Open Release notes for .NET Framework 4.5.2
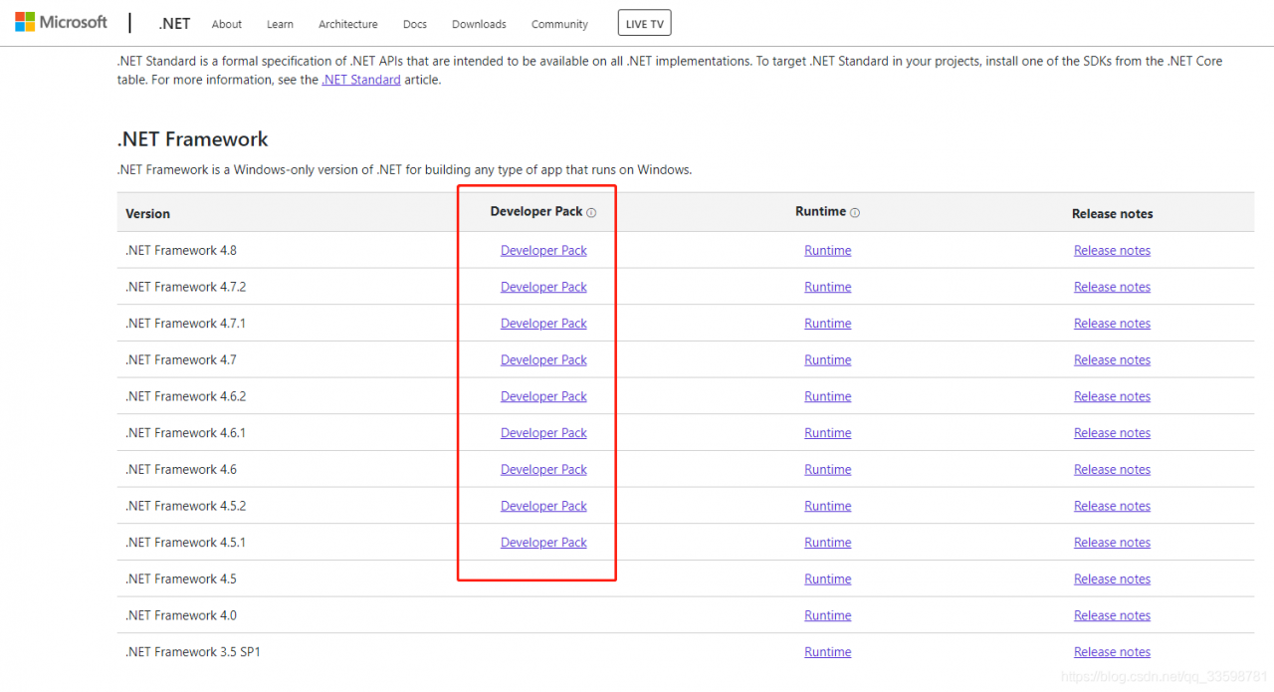 click(1112, 506)
